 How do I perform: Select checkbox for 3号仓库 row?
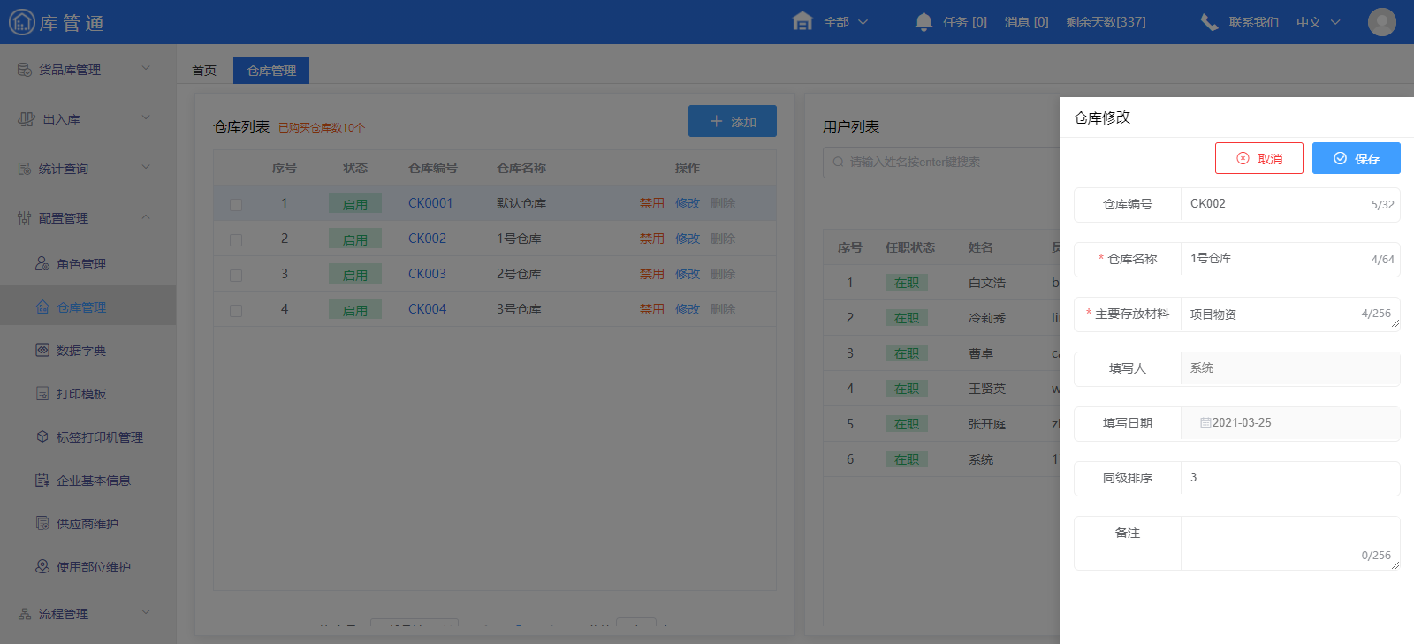coord(236,310)
